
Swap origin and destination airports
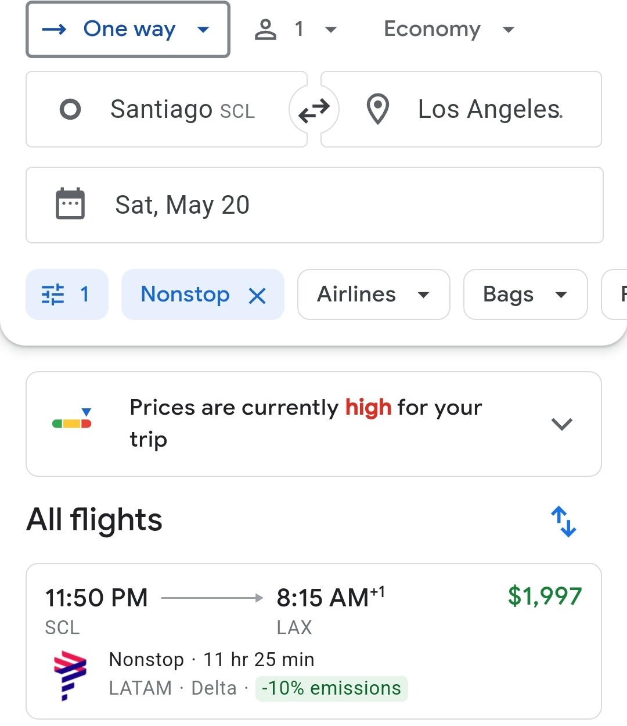314,110
